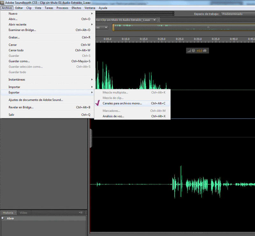Open the Efectos menu
Viewport: 255px width, 236px height.
pyautogui.click(x=76, y=8)
